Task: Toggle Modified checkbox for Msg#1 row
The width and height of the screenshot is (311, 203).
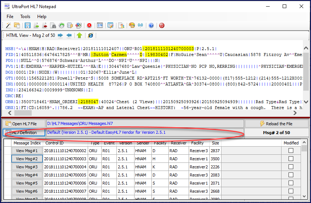Action: tap(291, 151)
